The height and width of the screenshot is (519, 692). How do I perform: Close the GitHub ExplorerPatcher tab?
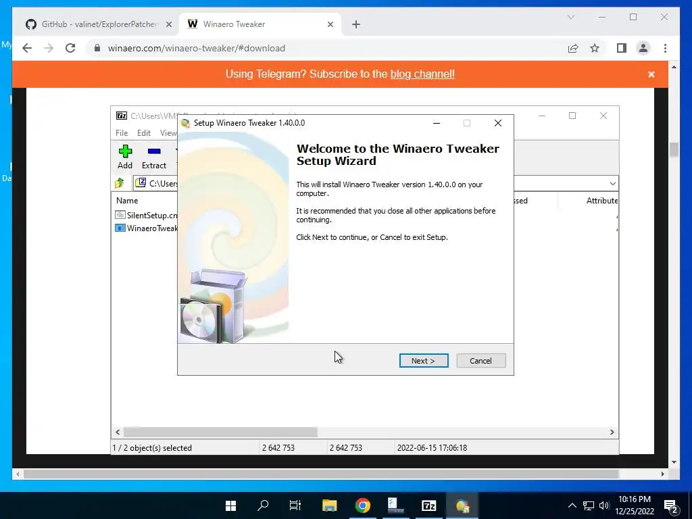click(x=168, y=25)
